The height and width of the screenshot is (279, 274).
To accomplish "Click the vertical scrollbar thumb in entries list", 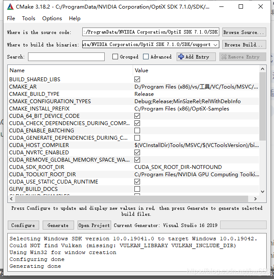I will click(263, 106).
